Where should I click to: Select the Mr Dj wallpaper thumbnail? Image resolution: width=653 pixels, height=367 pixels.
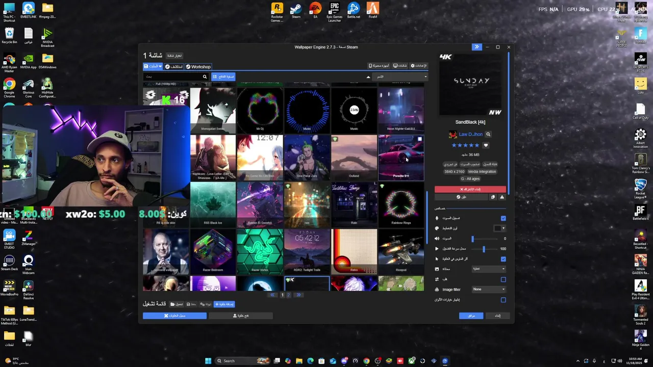(x=260, y=110)
